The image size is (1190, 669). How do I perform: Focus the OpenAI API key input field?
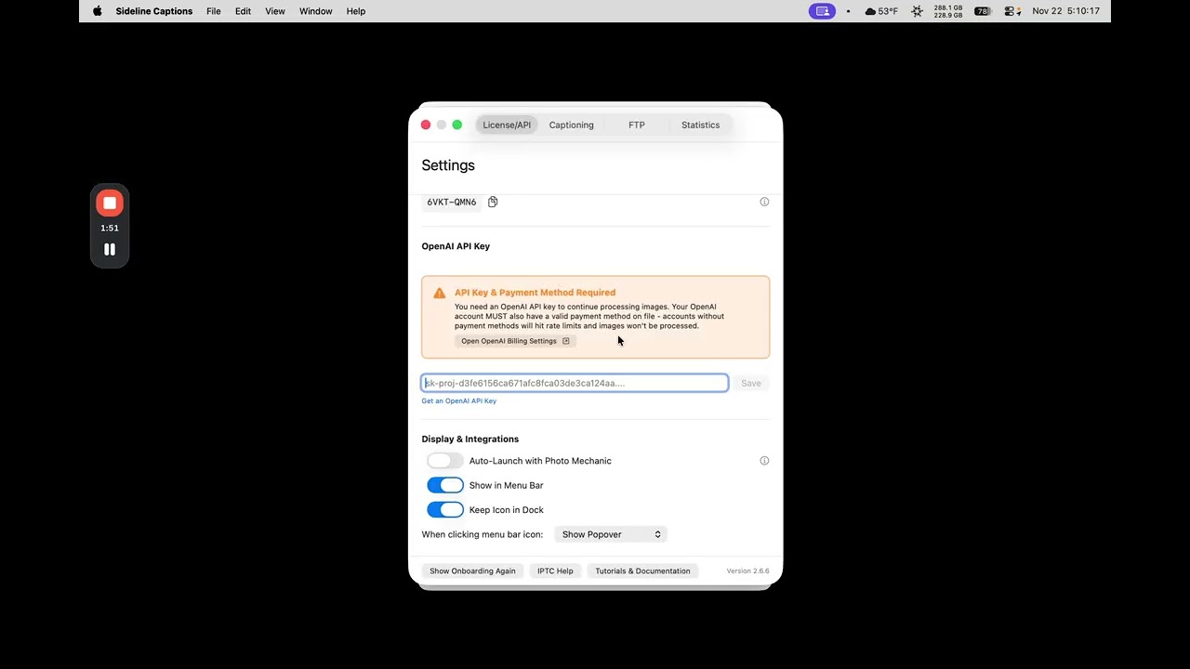click(575, 383)
